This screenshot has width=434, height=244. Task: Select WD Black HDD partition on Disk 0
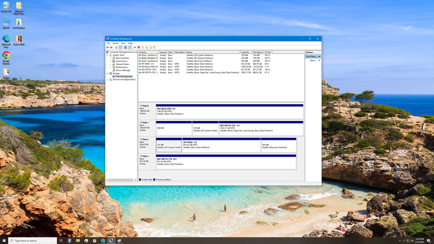click(x=229, y=112)
